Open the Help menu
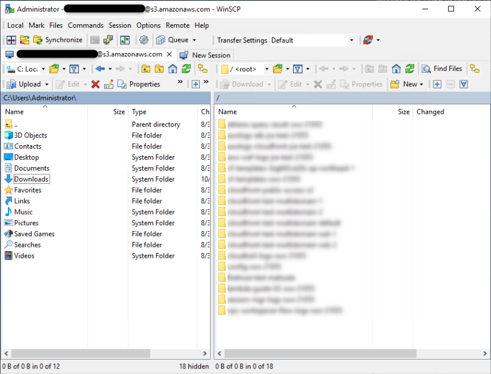 pyautogui.click(x=202, y=25)
